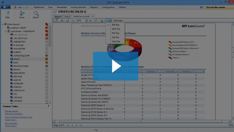Click the home icon beside the back arrow
The height and width of the screenshot is (132, 234).
[x=15, y=7]
